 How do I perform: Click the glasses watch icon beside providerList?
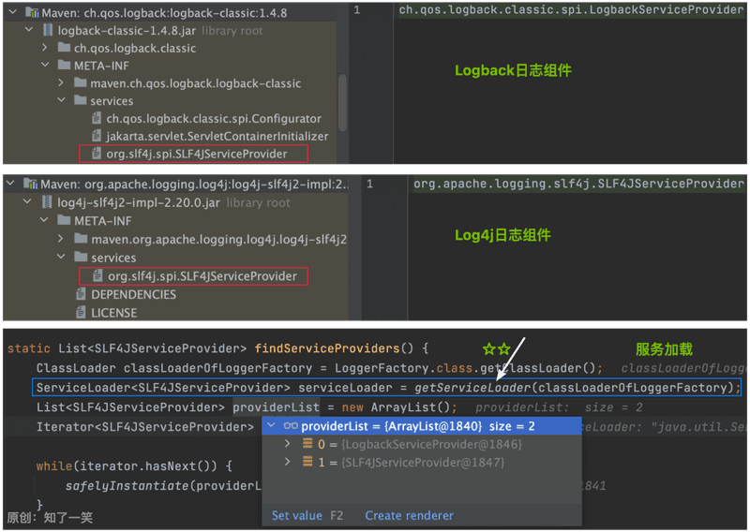click(291, 425)
